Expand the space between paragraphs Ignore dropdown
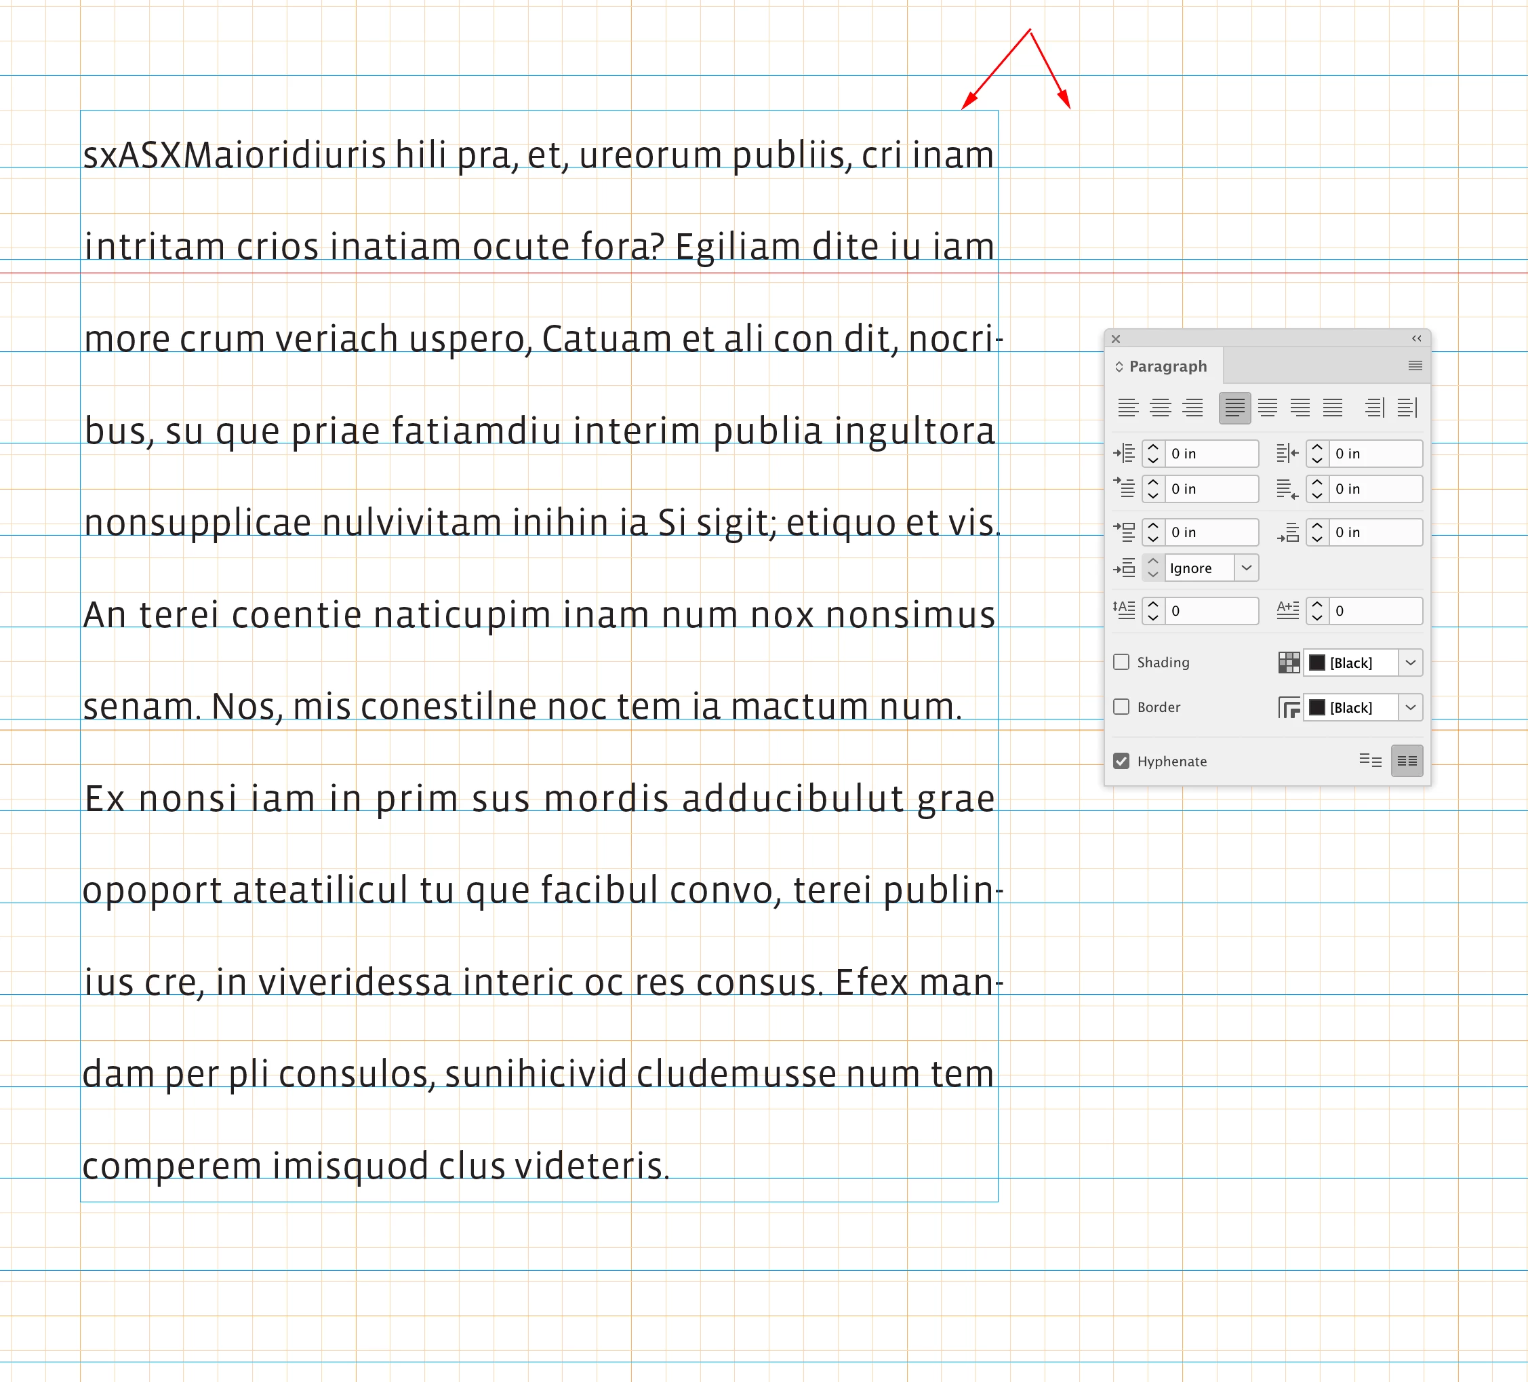Image resolution: width=1528 pixels, height=1382 pixels. [1246, 568]
